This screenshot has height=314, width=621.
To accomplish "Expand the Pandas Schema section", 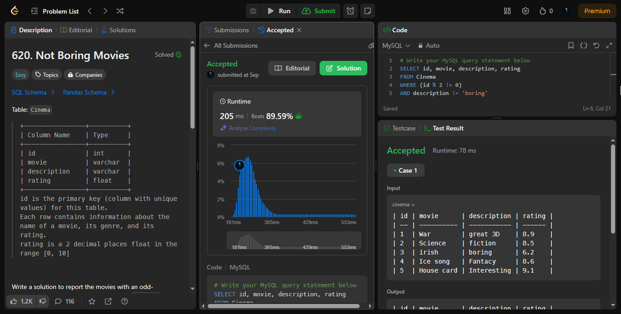I will [89, 93].
